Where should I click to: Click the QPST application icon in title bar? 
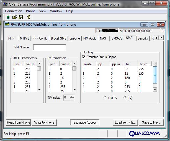coord(5,4)
